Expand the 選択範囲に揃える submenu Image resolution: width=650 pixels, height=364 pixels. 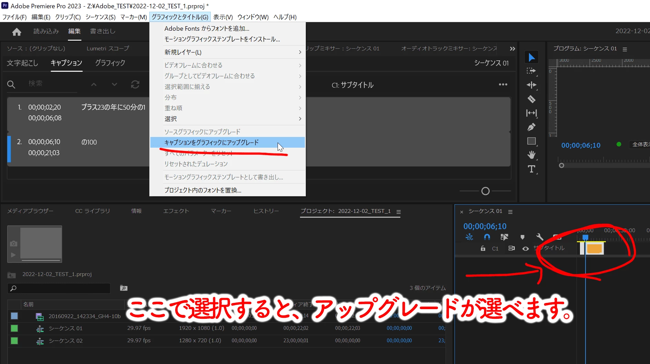[x=228, y=87]
